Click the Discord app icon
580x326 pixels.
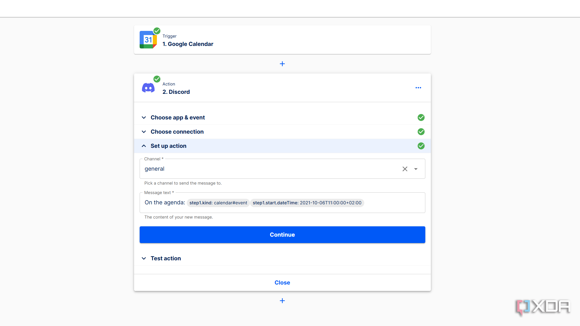148,88
